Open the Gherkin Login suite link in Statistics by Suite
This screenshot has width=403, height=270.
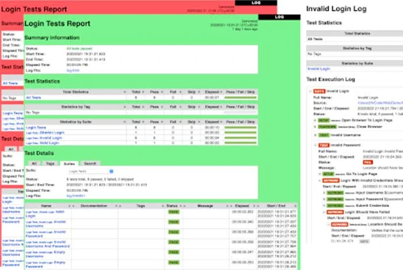coord(52,133)
